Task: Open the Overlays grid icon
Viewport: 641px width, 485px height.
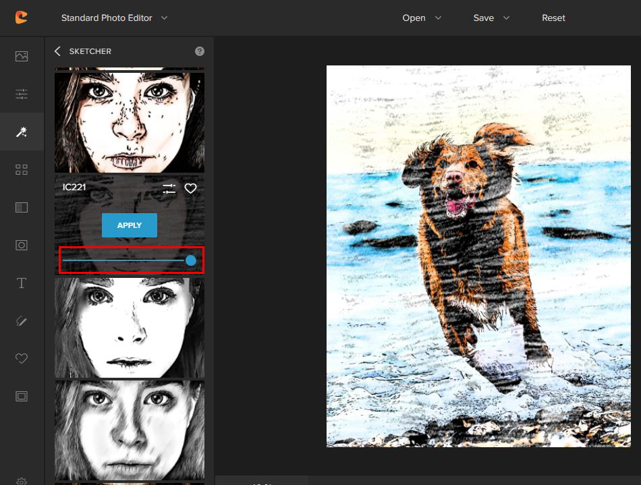Action: click(22, 169)
